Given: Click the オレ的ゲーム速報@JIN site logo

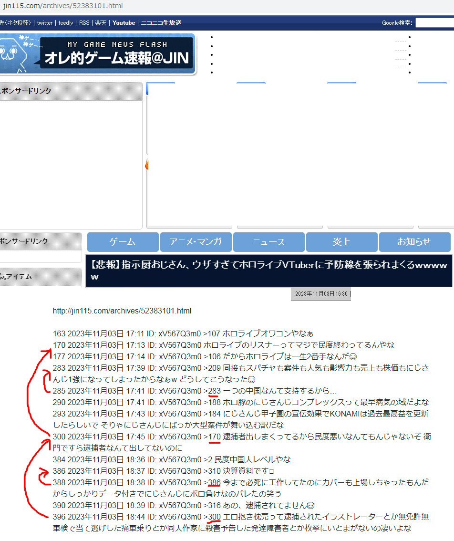Looking at the screenshot, I should (98, 54).
